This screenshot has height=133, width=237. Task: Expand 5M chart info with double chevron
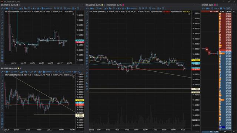(189, 14)
